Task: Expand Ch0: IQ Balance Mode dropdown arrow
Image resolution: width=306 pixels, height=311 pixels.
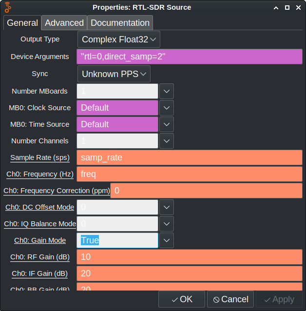Action: tap(167, 224)
